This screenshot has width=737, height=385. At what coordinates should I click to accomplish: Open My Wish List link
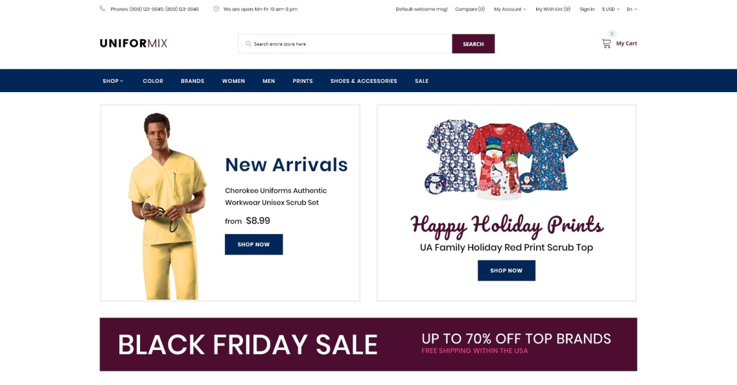[x=553, y=9]
